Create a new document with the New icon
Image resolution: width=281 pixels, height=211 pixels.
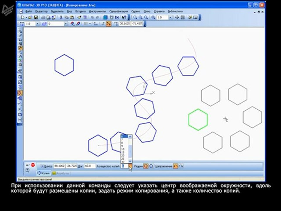(x=23, y=17)
